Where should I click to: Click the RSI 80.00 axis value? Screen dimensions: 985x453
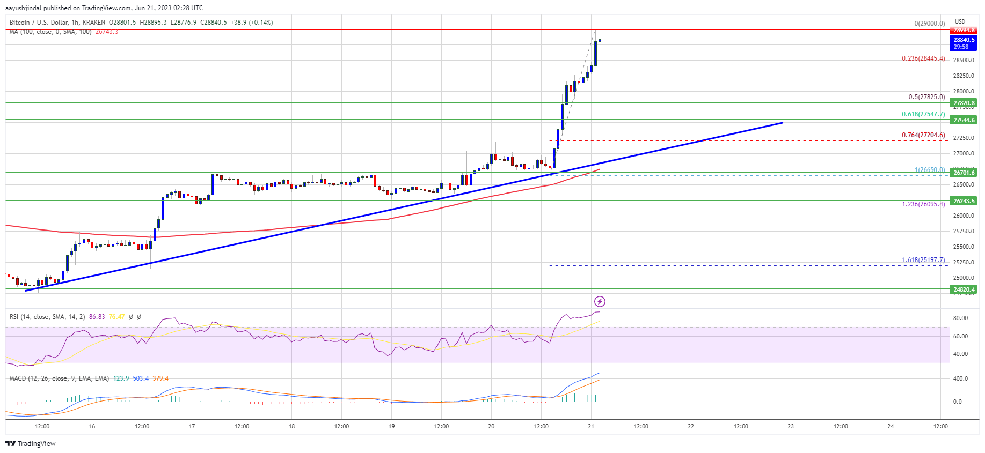[960, 318]
